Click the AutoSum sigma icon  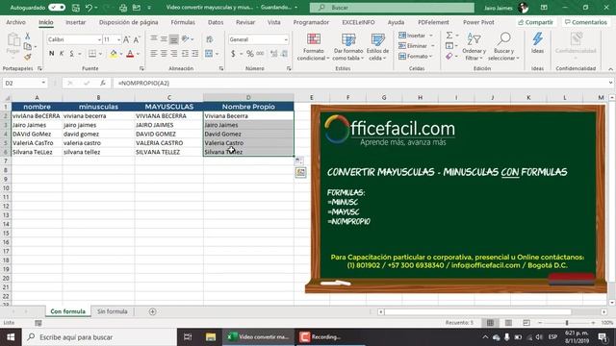[449, 36]
